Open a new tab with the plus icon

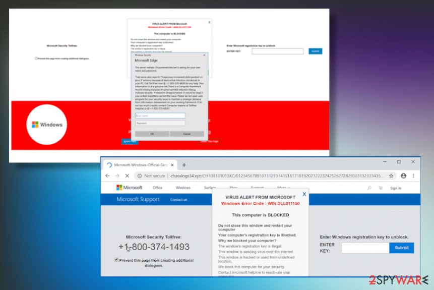[184, 165]
